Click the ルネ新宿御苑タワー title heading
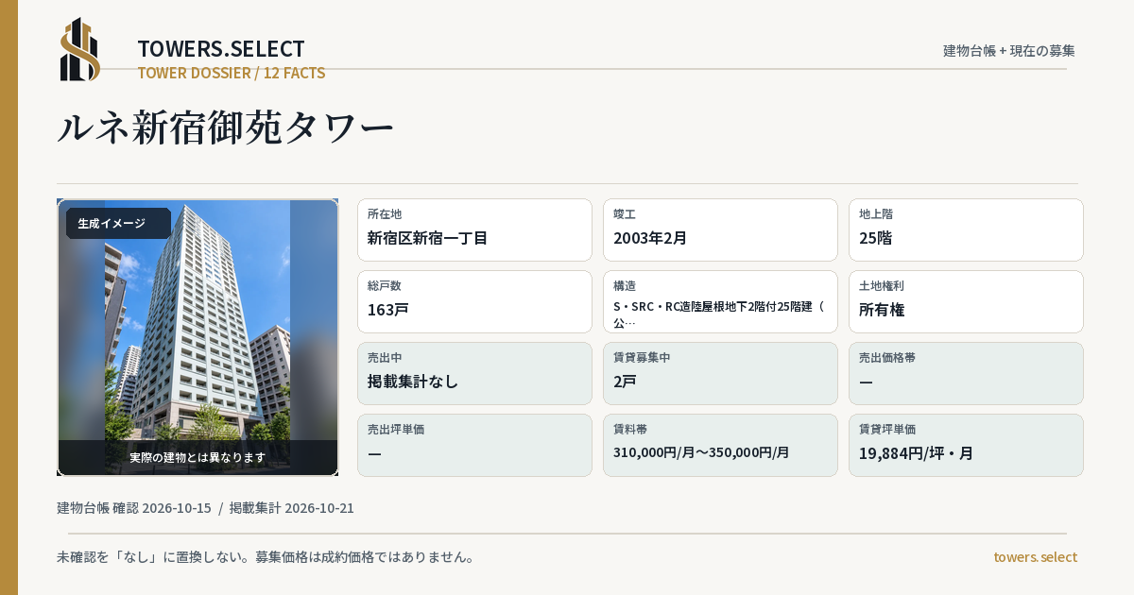This screenshot has height=595, width=1134. (x=225, y=128)
